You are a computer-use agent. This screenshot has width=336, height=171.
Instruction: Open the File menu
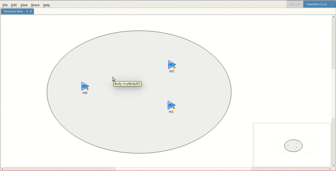click(5, 5)
